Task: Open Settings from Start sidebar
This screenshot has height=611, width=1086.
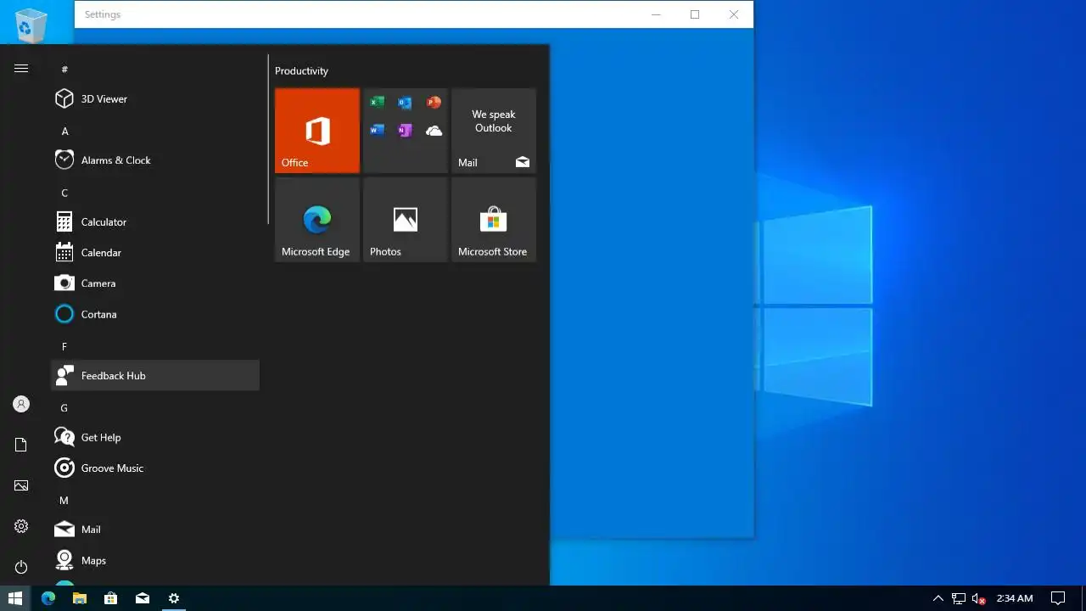Action: pos(21,526)
